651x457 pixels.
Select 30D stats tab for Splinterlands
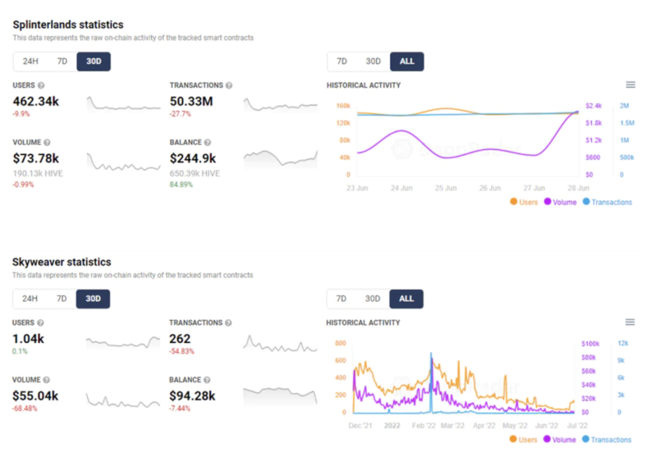point(93,62)
